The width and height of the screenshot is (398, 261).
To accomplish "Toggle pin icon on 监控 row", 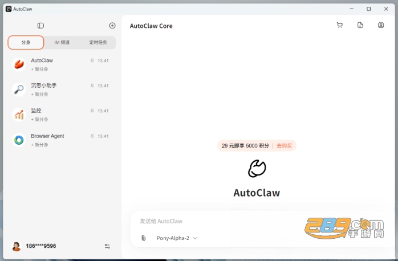I will [92, 111].
